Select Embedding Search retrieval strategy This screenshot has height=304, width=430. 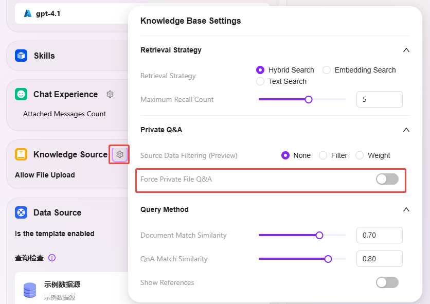click(x=326, y=70)
